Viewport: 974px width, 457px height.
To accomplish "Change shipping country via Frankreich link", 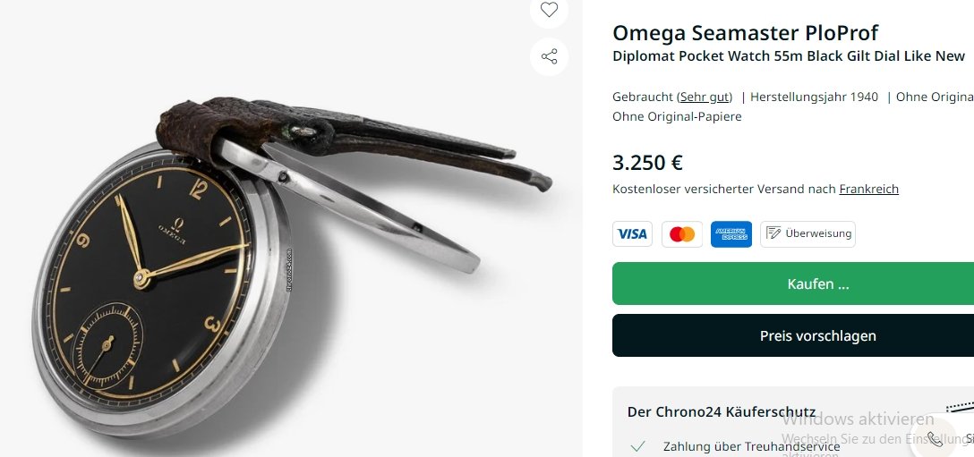I will pos(868,189).
